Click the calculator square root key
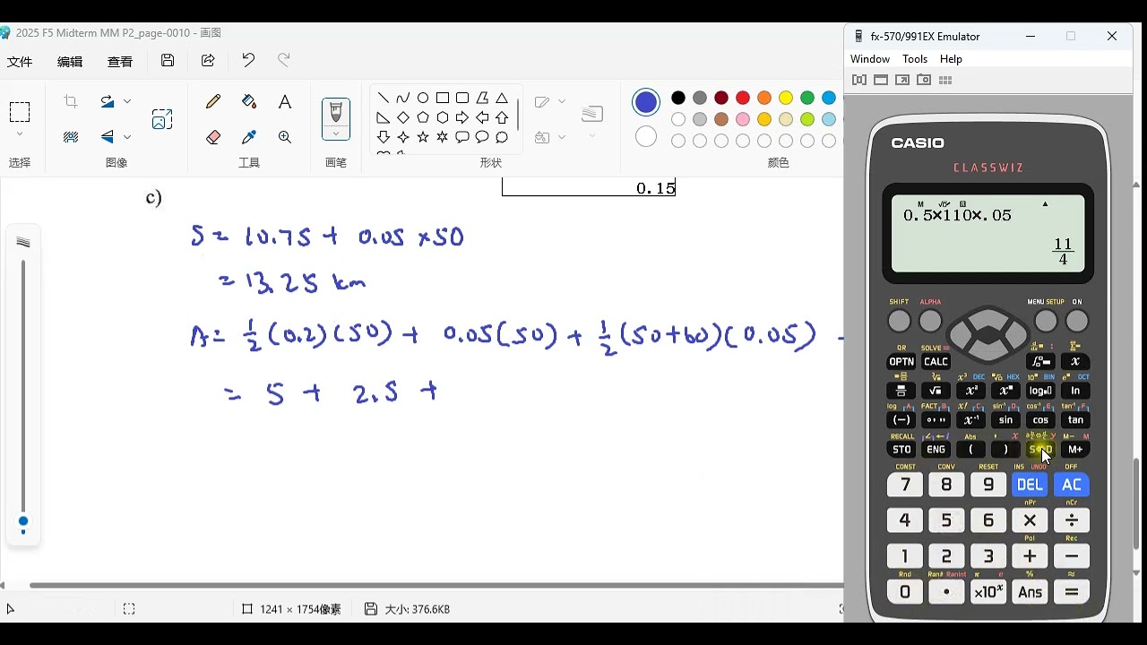 pos(936,391)
